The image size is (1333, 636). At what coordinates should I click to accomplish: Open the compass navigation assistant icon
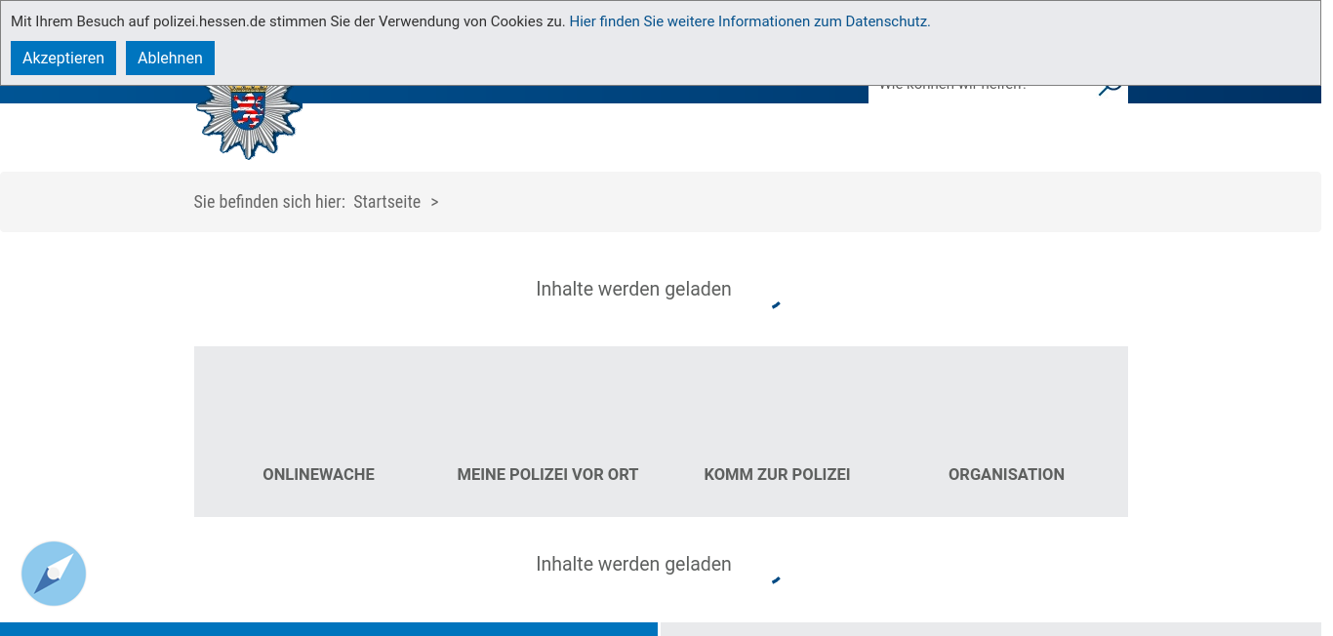(54, 574)
